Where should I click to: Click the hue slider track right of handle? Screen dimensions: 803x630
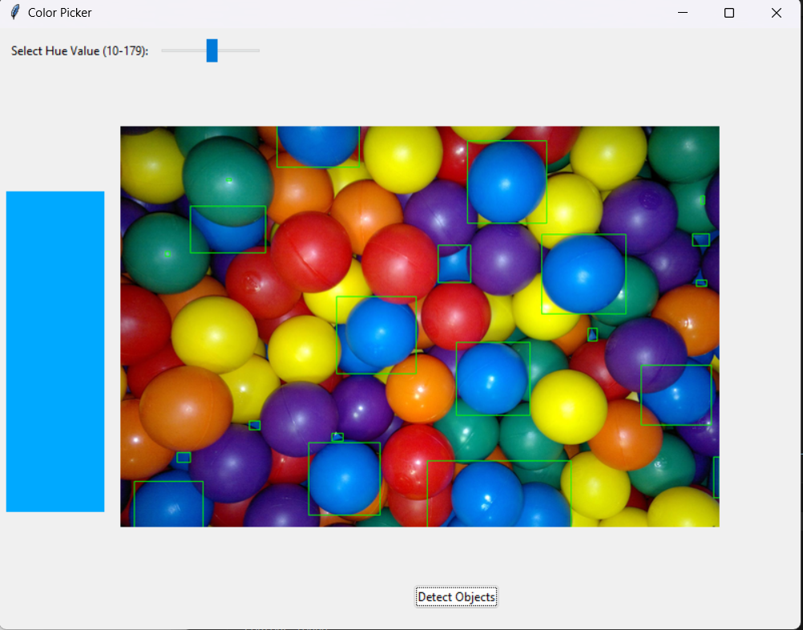(239, 50)
